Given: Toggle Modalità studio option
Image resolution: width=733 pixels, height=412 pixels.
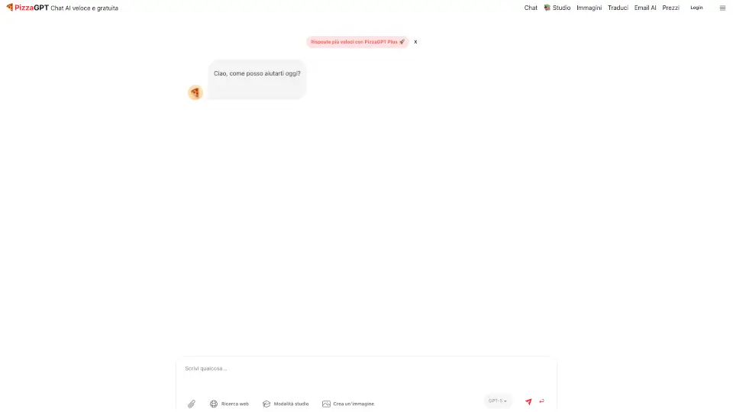Looking at the screenshot, I should [286, 404].
